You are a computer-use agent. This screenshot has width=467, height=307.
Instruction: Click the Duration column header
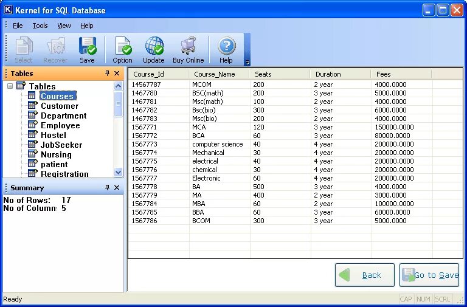point(341,74)
